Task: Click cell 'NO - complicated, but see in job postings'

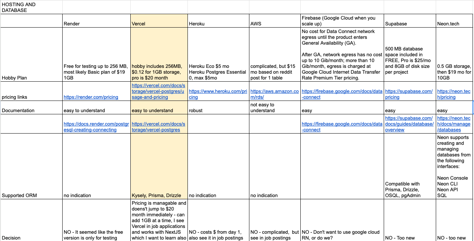Action: (275, 220)
